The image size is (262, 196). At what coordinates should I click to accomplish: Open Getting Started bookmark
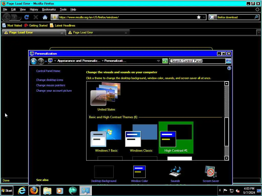point(36,26)
